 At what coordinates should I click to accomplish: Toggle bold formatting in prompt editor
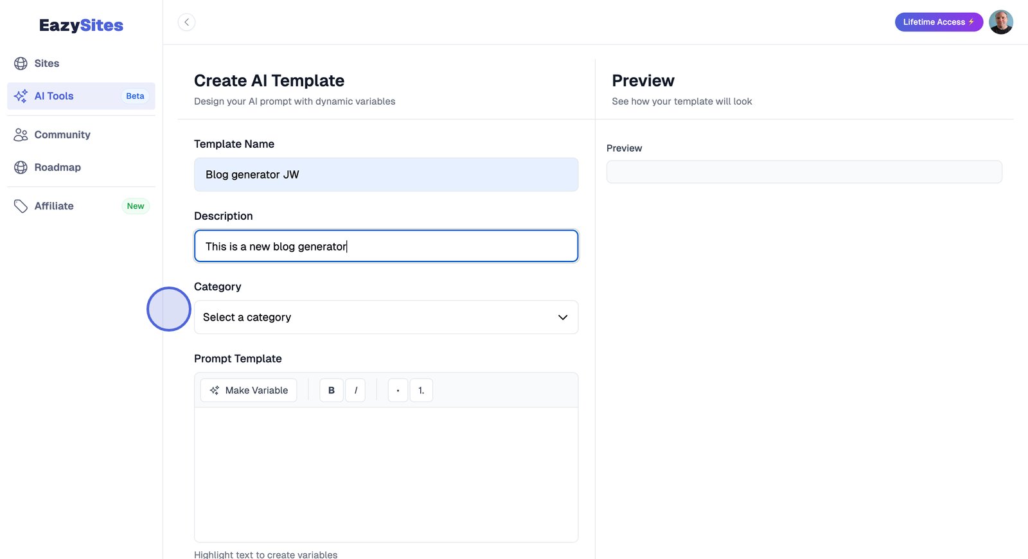[332, 391]
